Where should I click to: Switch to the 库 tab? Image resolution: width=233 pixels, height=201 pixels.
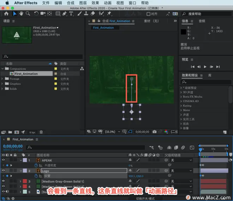[x=210, y=75]
